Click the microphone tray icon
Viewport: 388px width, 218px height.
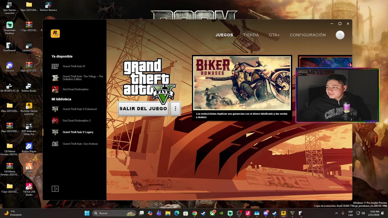[x=343, y=213]
